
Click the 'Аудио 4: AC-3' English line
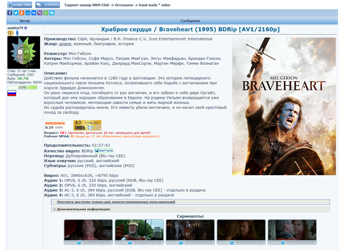pos(109,195)
